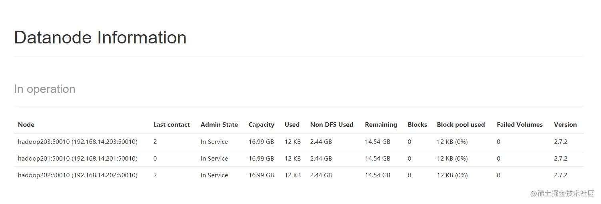Viewport: 601px width, 204px height.
Task: Click the In operation section heading
Action: coord(45,89)
